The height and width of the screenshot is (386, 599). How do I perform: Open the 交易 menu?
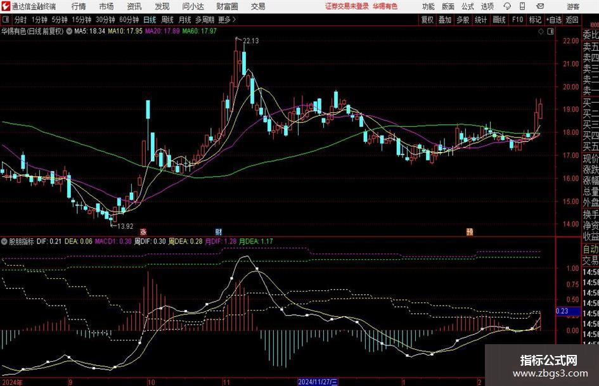258,6
